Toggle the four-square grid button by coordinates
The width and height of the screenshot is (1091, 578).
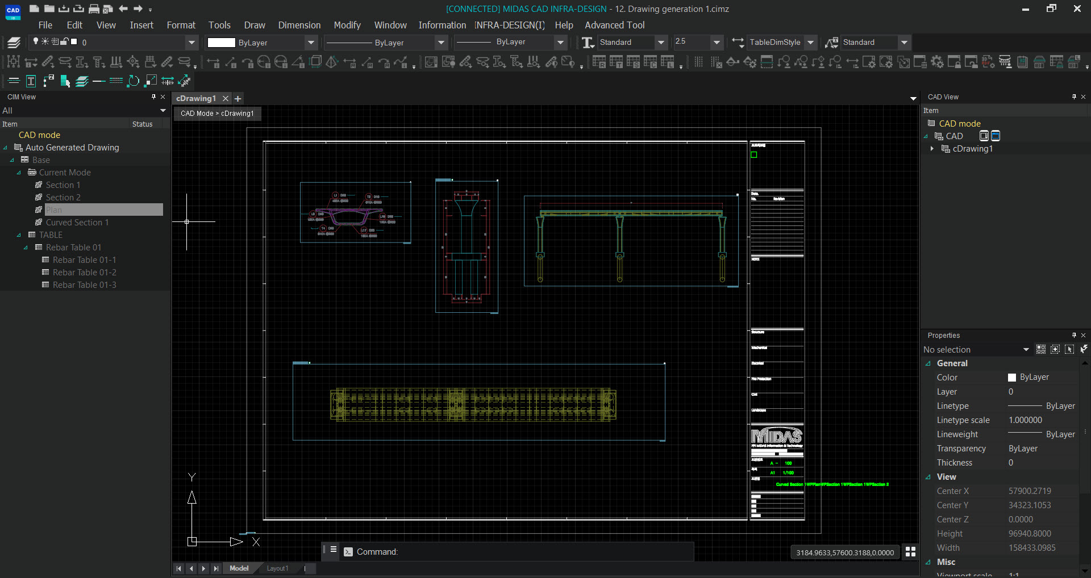pyautogui.click(x=910, y=552)
